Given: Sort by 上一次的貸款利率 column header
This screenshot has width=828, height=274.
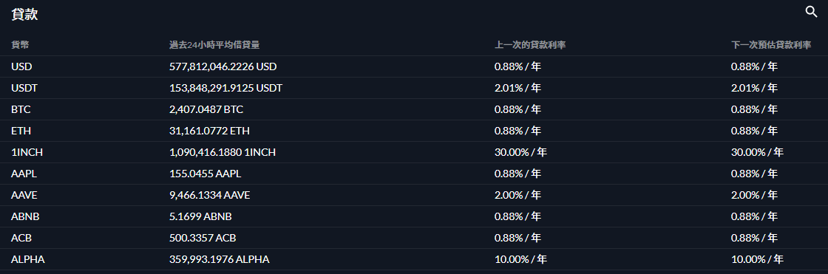Looking at the screenshot, I should 530,45.
